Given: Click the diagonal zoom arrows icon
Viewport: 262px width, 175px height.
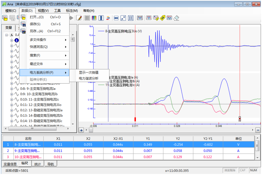Looking at the screenshot, I should [123, 18].
